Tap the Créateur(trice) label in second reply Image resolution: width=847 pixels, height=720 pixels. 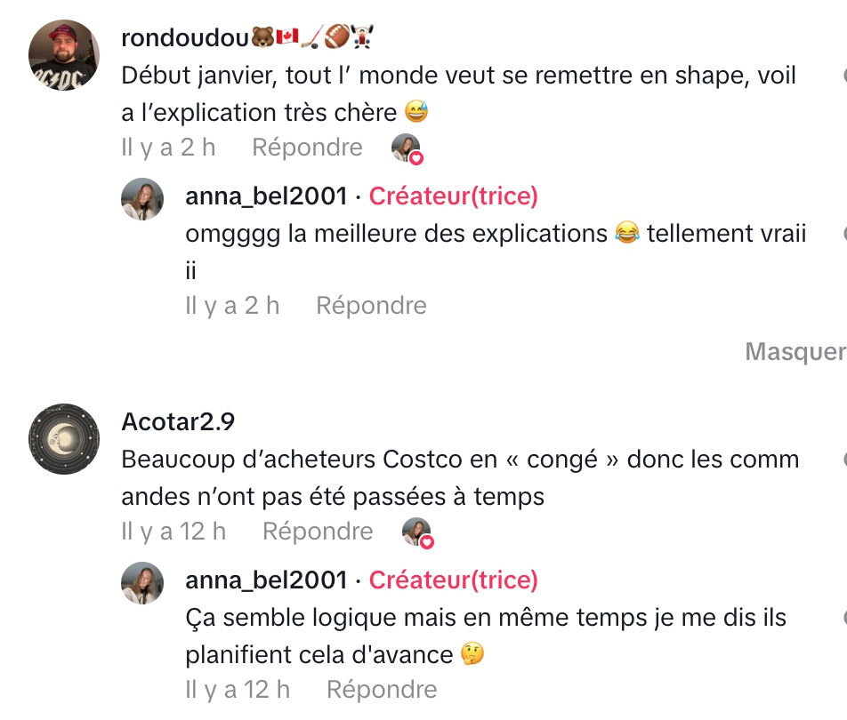453,580
